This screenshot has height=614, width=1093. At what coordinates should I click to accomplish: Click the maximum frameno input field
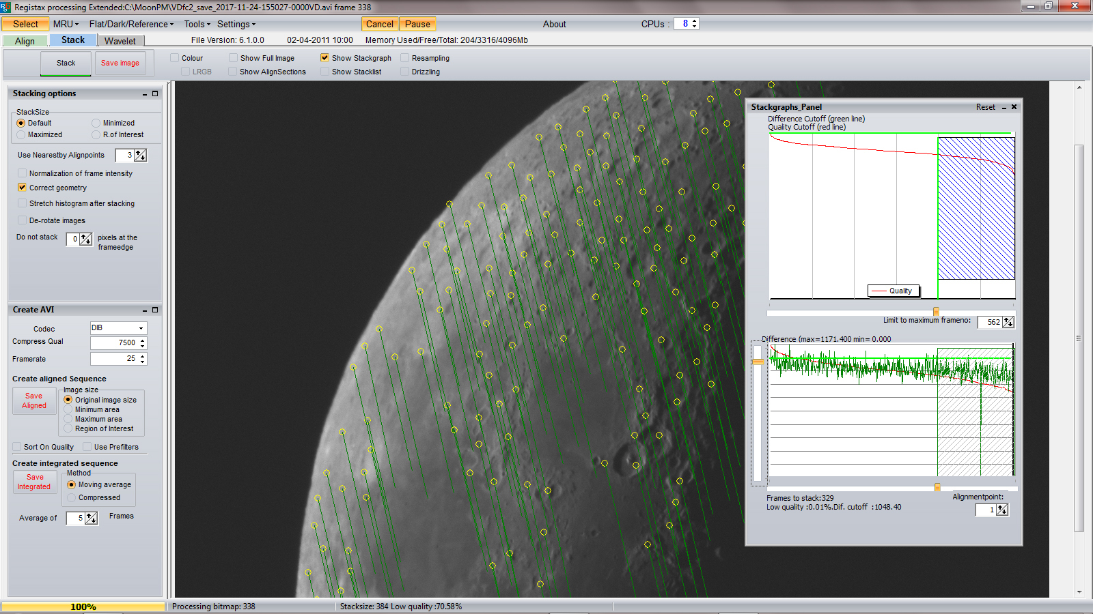pos(990,322)
